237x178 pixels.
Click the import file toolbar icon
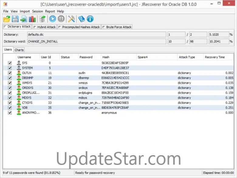pyautogui.click(x=24, y=19)
